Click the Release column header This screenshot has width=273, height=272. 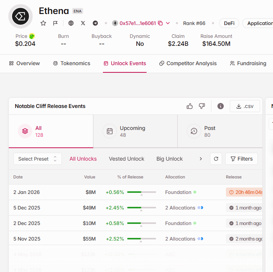pyautogui.click(x=234, y=177)
